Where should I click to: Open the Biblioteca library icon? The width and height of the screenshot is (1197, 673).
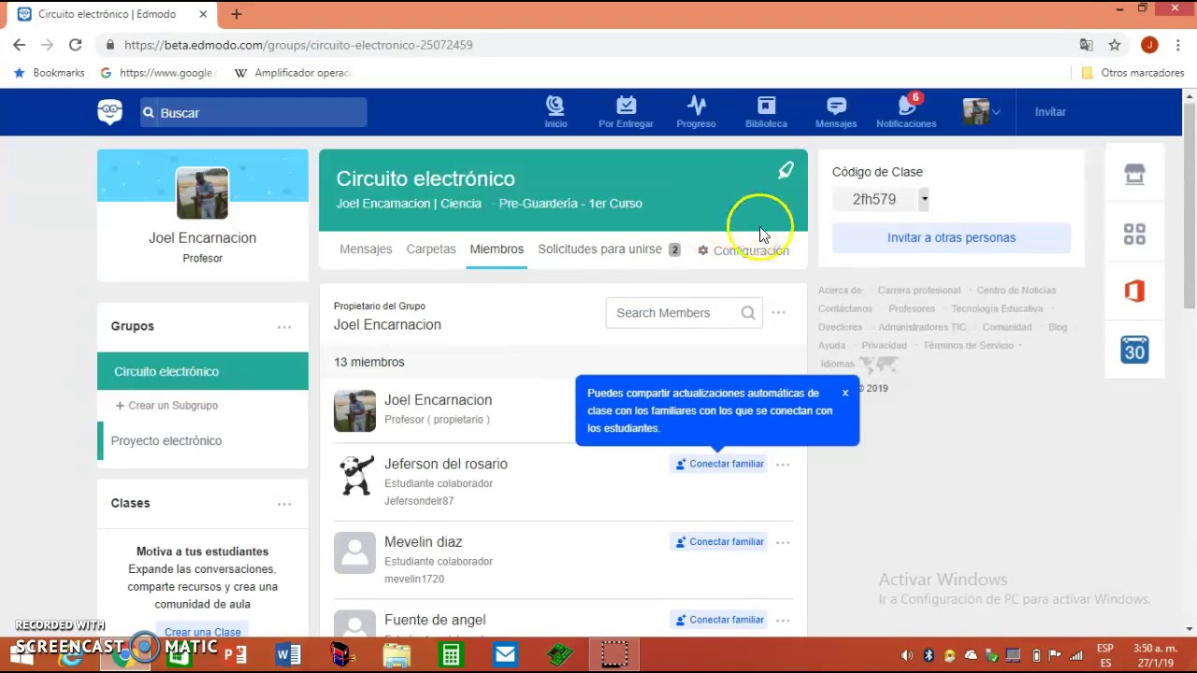coord(766,111)
